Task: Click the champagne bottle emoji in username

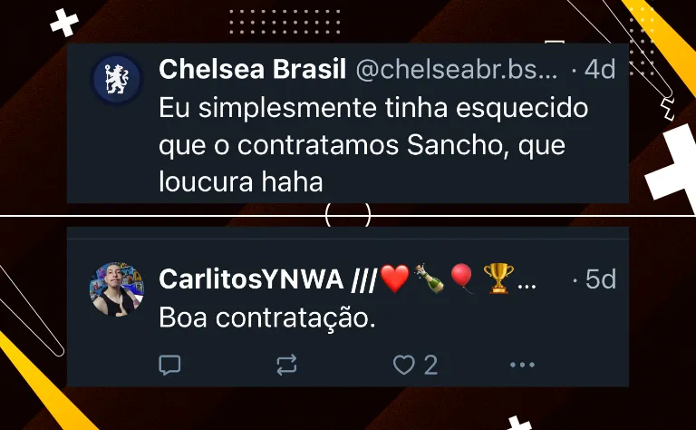Action: (x=430, y=279)
